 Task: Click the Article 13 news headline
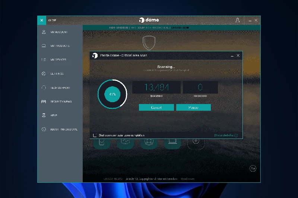pos(152,179)
